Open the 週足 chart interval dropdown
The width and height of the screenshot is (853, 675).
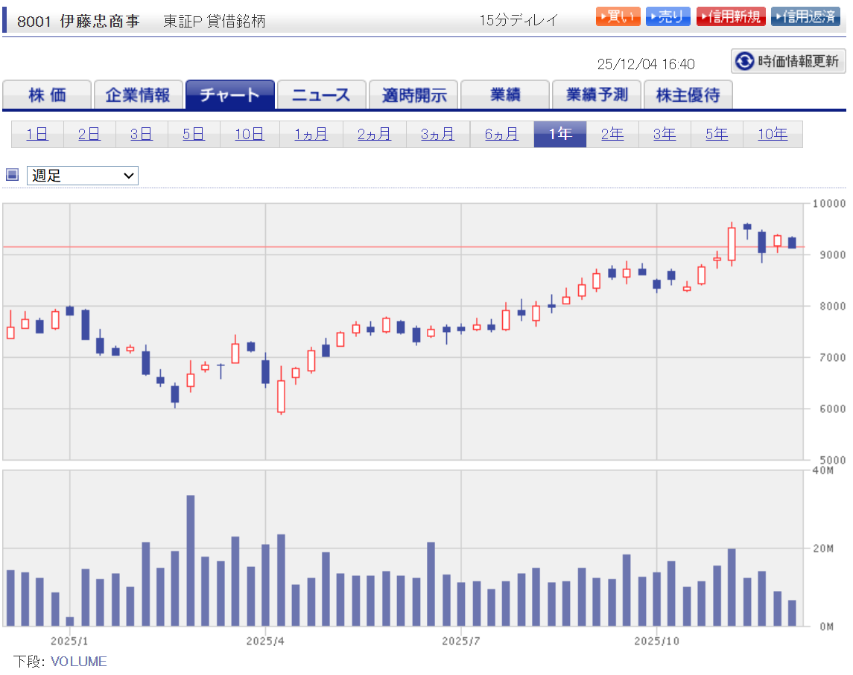[x=83, y=176]
